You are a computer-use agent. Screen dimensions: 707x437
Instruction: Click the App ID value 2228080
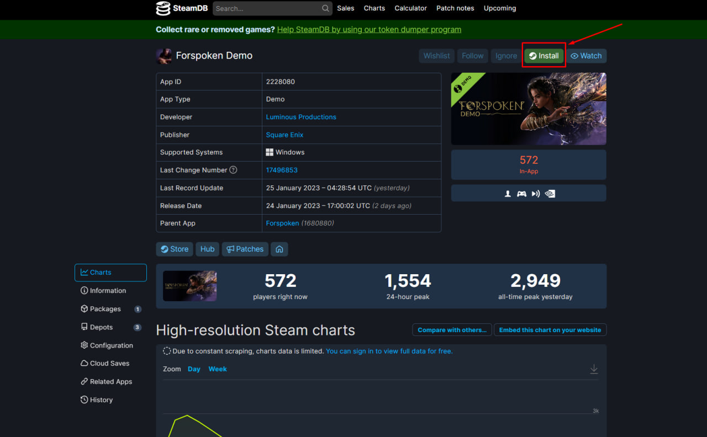pyautogui.click(x=281, y=82)
